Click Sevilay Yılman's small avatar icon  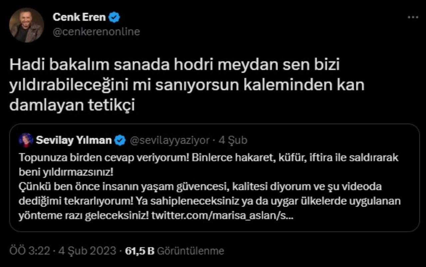[x=26, y=140]
